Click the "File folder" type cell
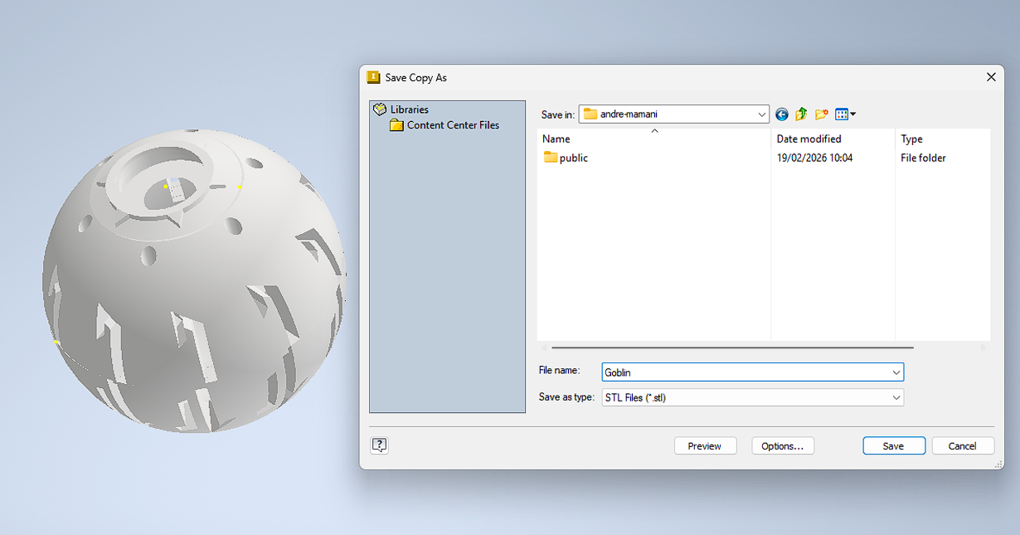Viewport: 1020px width, 535px height. 923,158
